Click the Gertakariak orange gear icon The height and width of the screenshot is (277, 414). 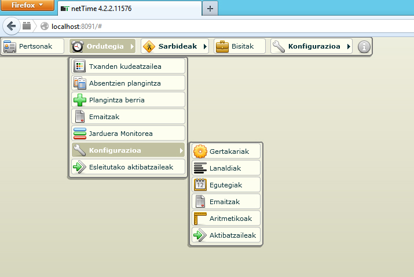coord(200,152)
